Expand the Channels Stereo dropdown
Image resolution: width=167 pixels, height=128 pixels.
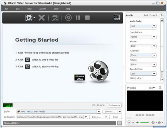click(154, 55)
